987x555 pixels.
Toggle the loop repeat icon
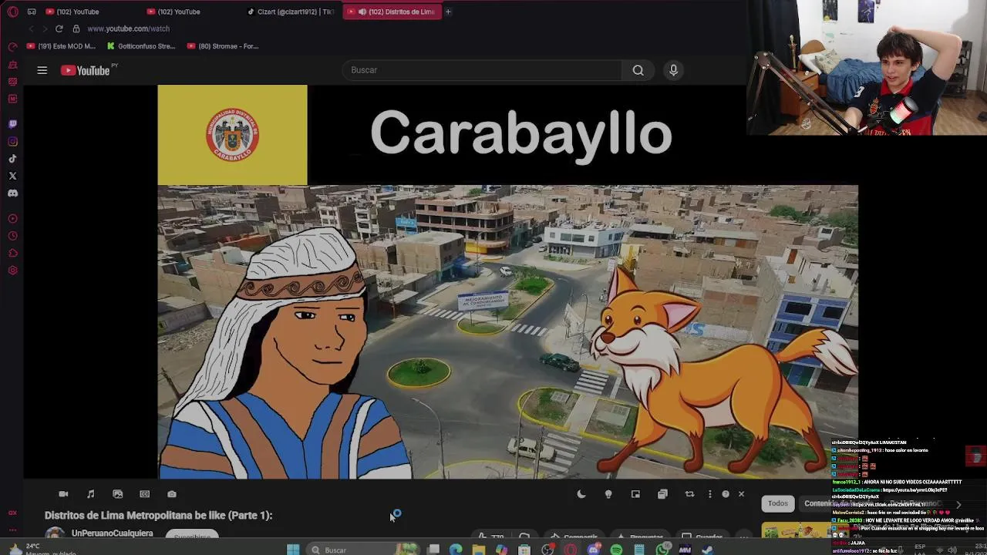click(x=689, y=494)
